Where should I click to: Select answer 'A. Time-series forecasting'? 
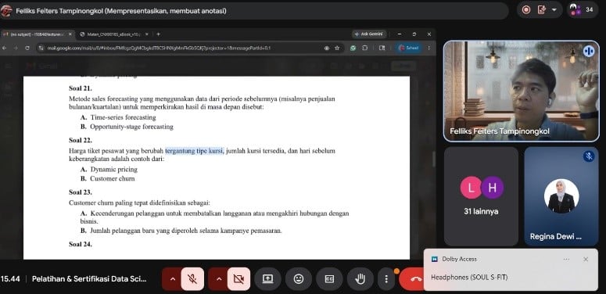coord(118,117)
